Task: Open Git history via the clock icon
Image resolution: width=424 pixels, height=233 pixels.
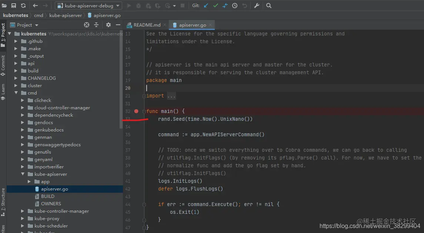Action: tap(235, 6)
